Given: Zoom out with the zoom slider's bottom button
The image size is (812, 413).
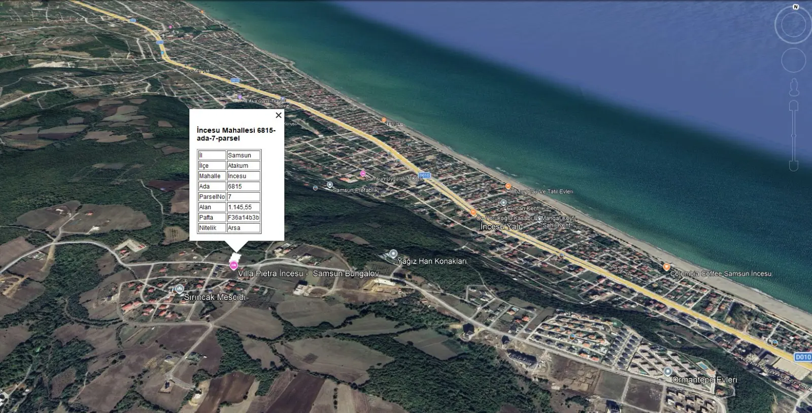Looking at the screenshot, I should pos(794,166).
